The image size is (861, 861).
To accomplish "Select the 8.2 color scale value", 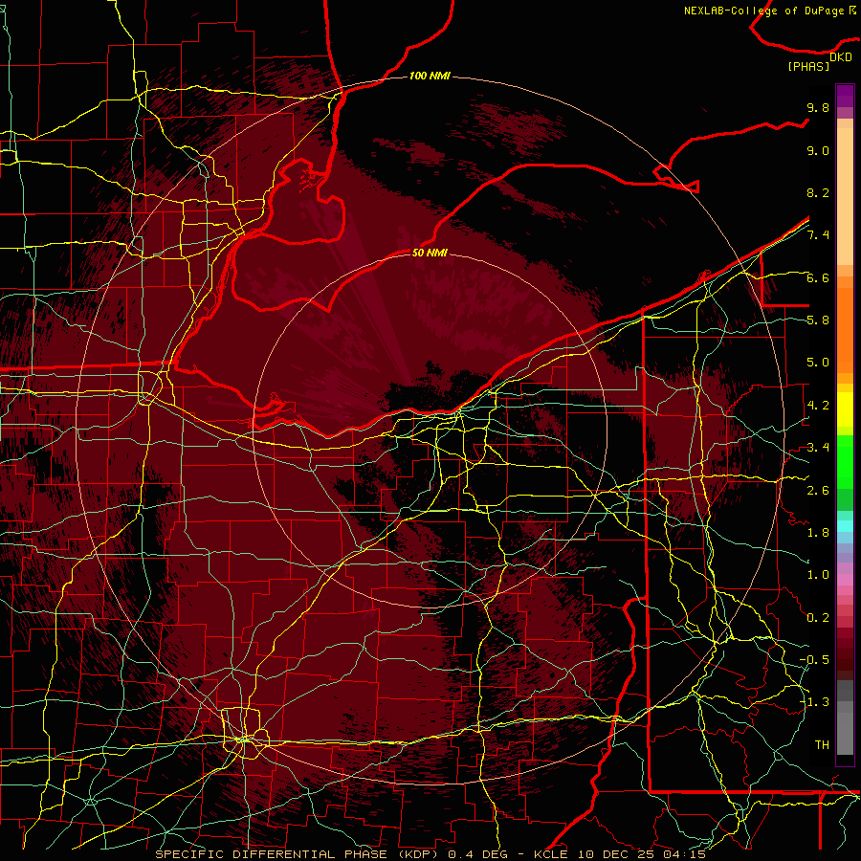I will (818, 193).
